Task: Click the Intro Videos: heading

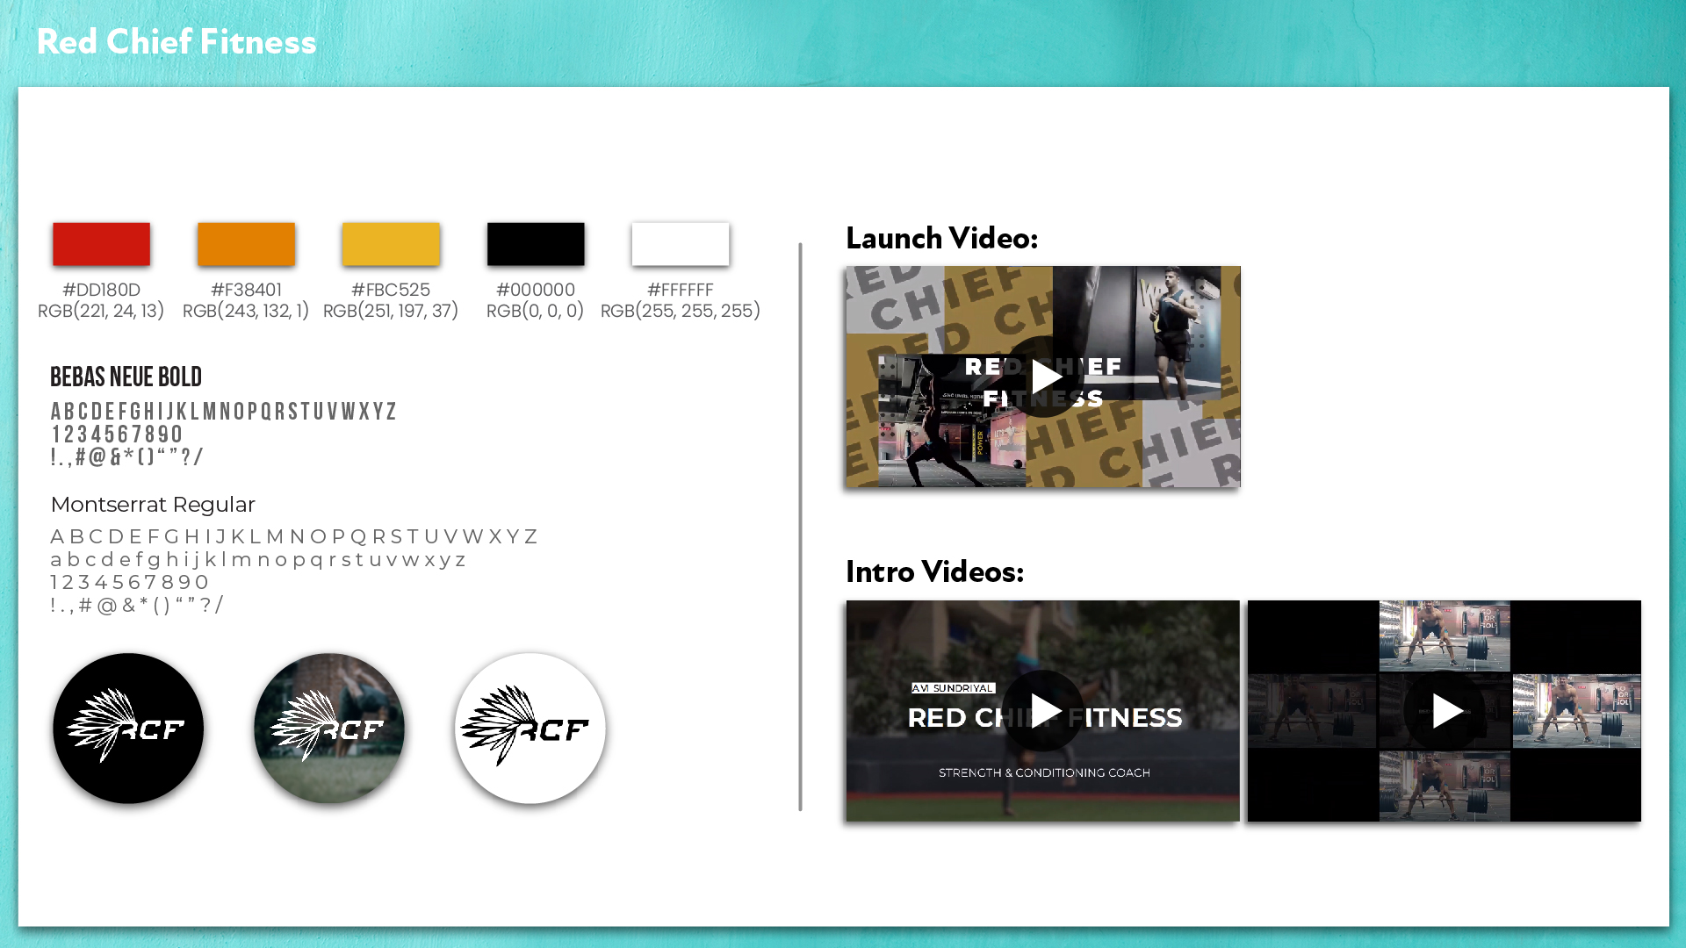Action: (935, 572)
